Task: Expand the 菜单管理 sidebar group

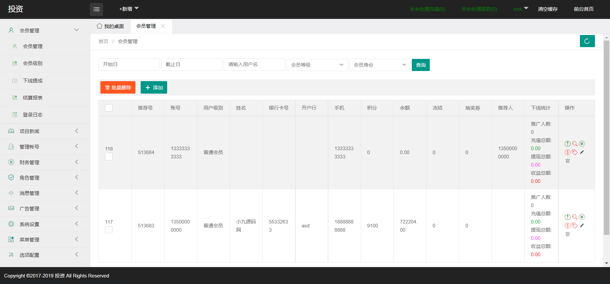Action: pyautogui.click(x=45, y=240)
